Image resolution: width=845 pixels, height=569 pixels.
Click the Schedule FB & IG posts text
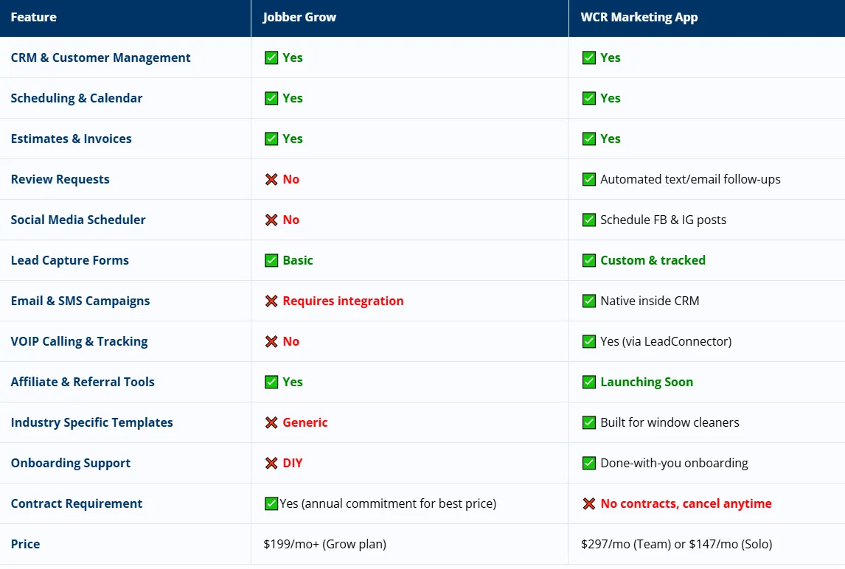click(664, 220)
